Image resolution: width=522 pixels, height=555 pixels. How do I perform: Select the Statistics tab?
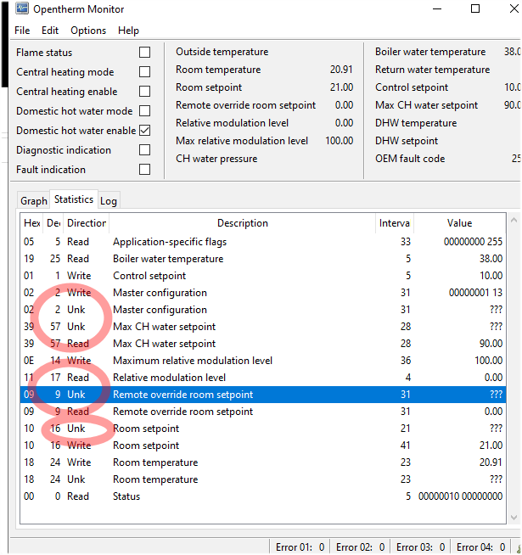pos(74,199)
